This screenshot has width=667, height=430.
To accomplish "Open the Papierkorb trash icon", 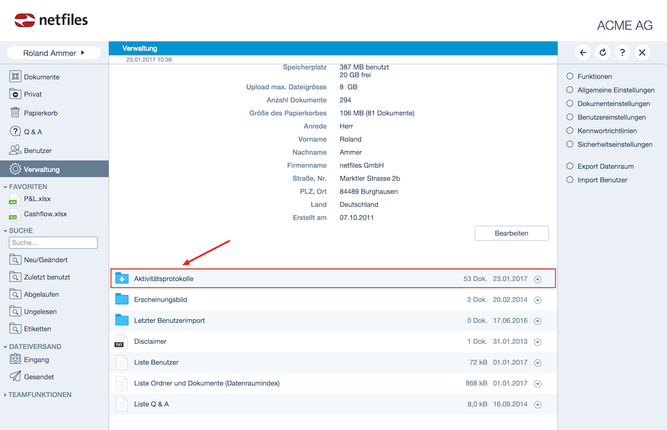I will coord(15,113).
